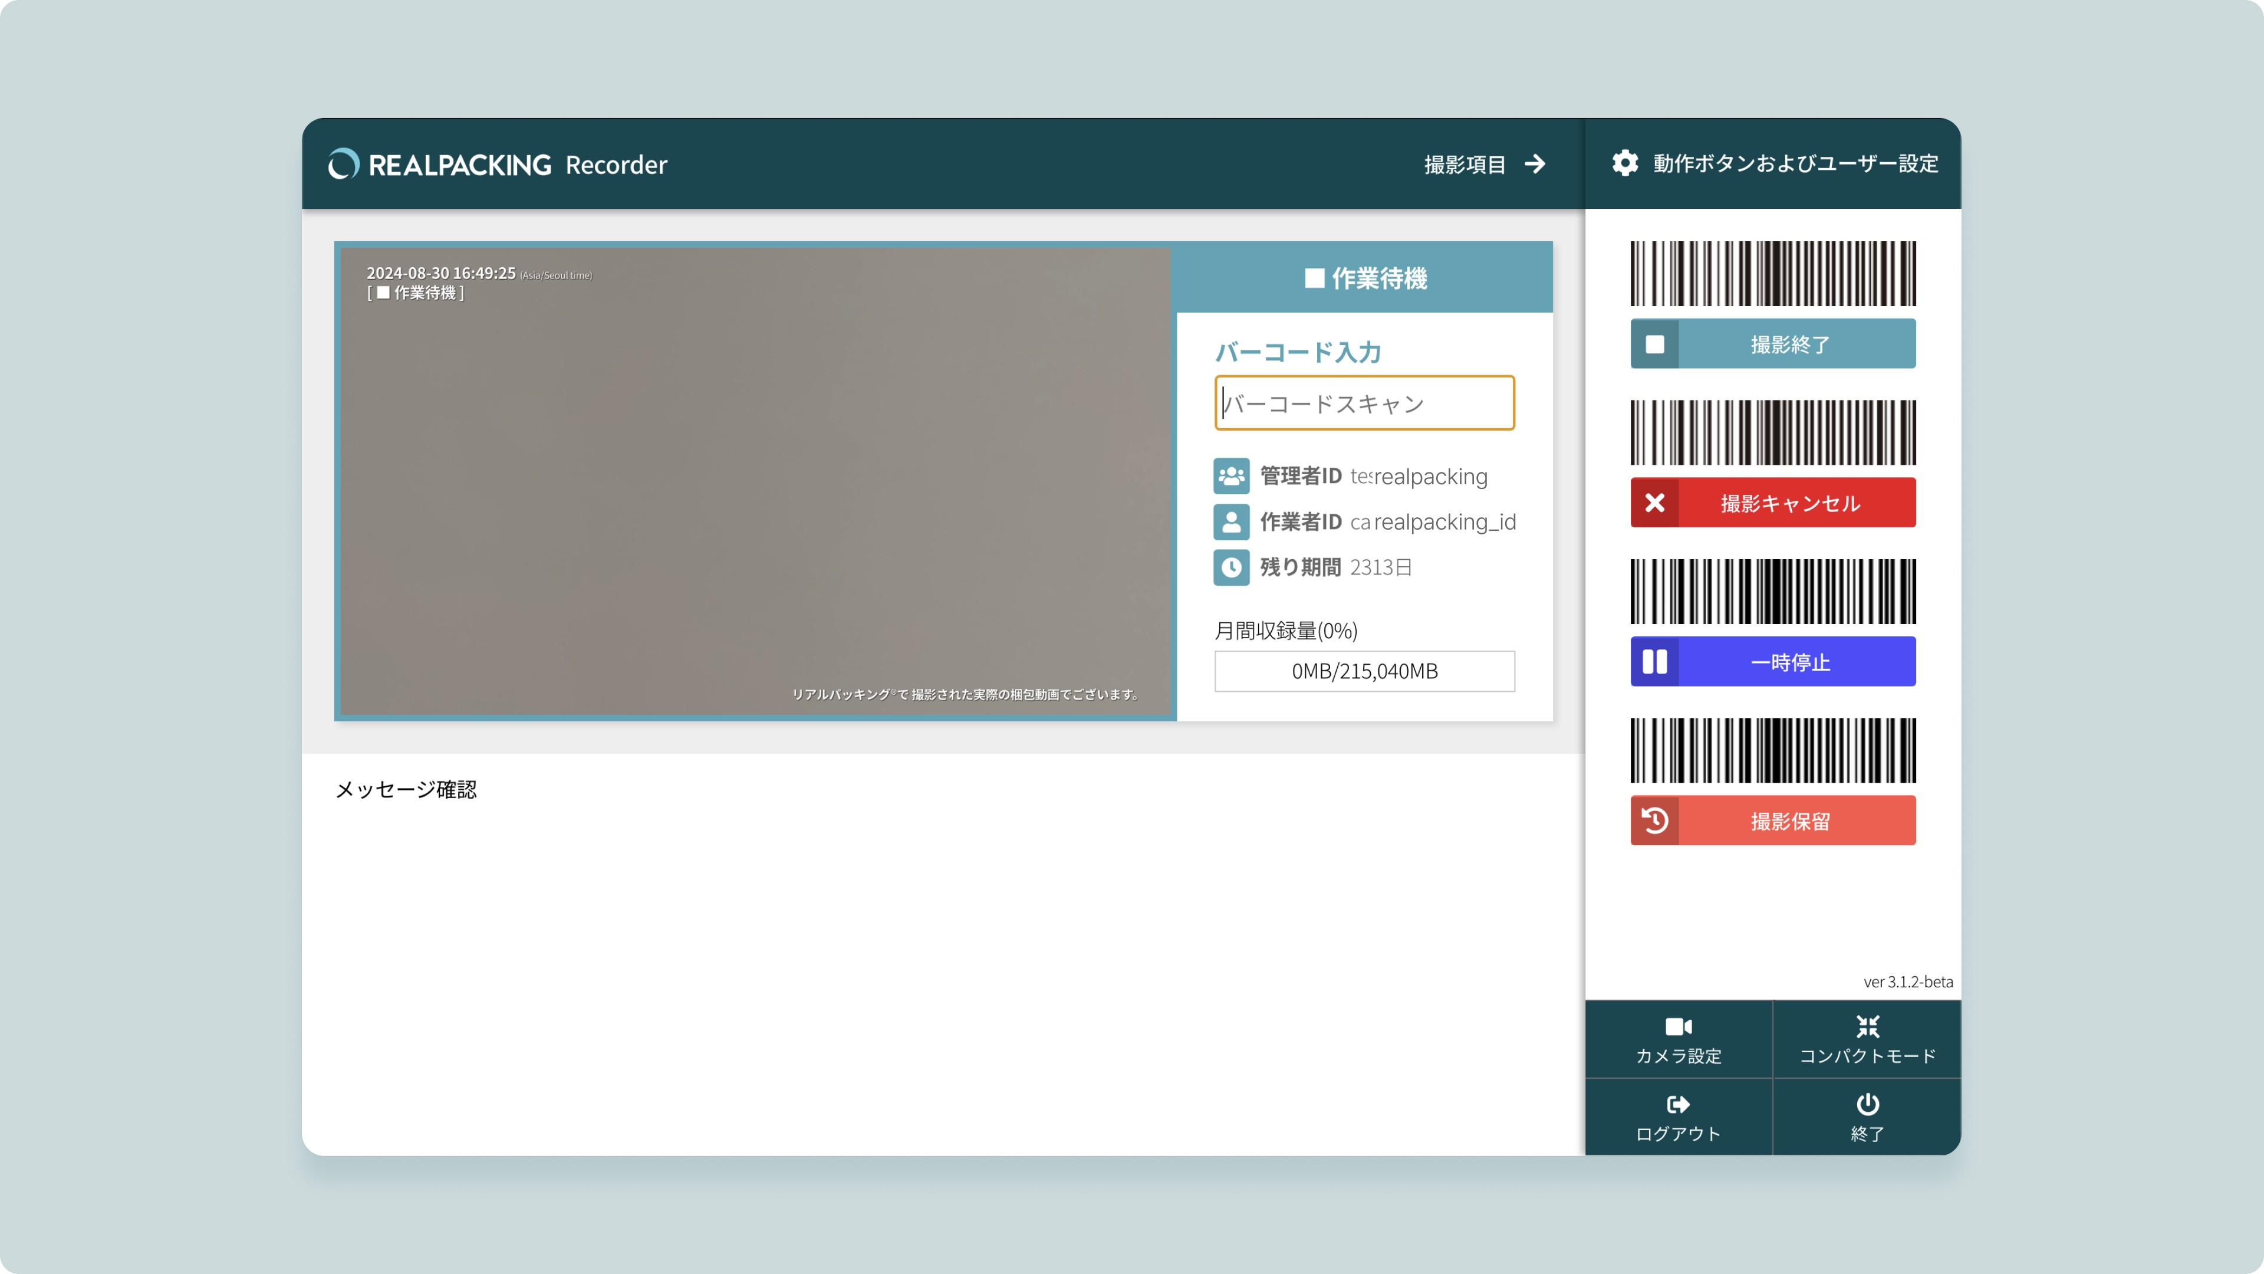Switch to コンパクトモード compact view
Image resolution: width=2264 pixels, height=1274 pixels.
[1867, 1039]
